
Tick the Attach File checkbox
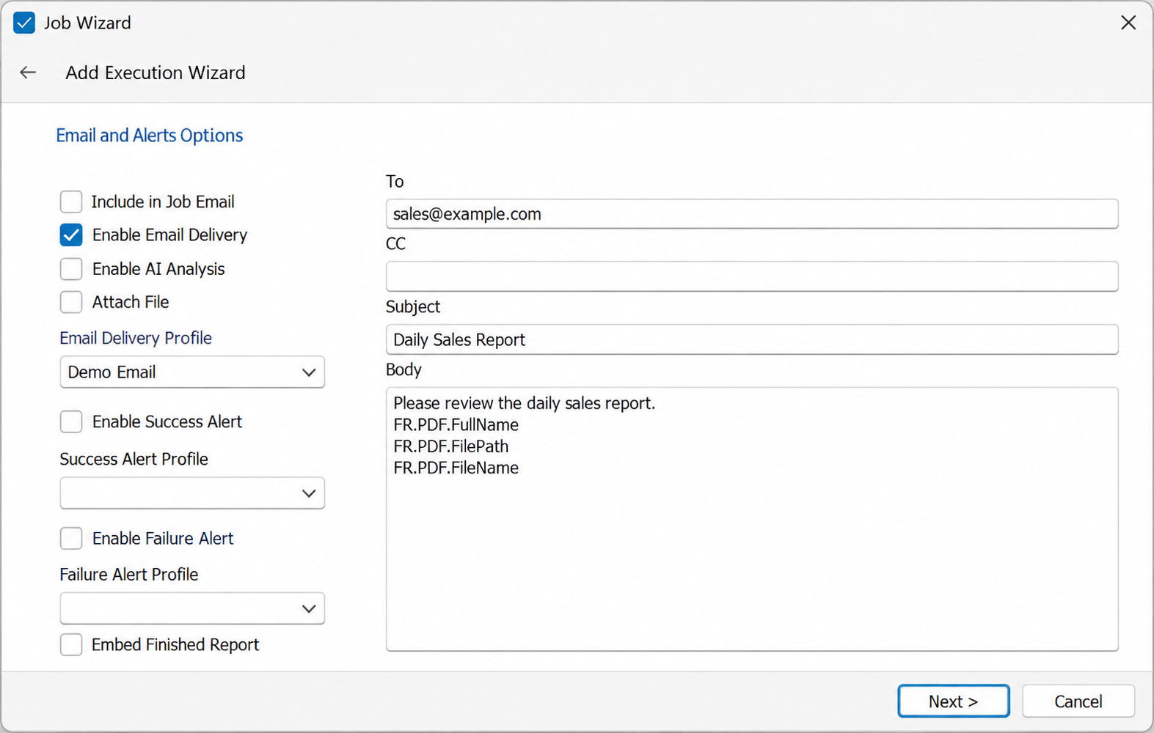[71, 302]
